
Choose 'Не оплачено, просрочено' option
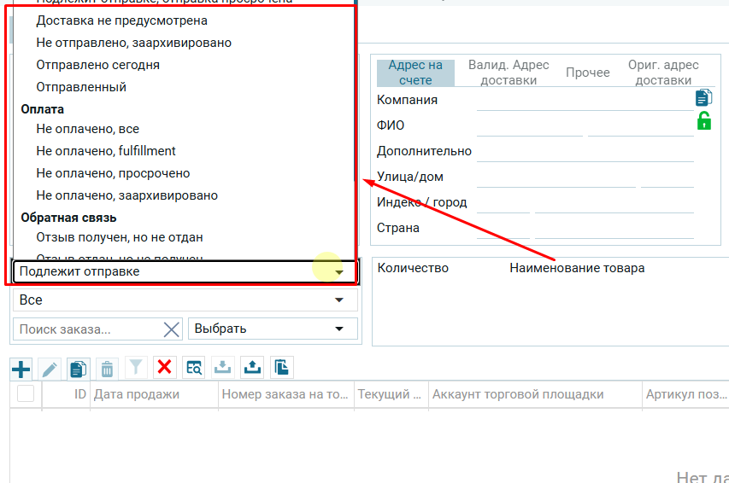pyautogui.click(x=113, y=173)
